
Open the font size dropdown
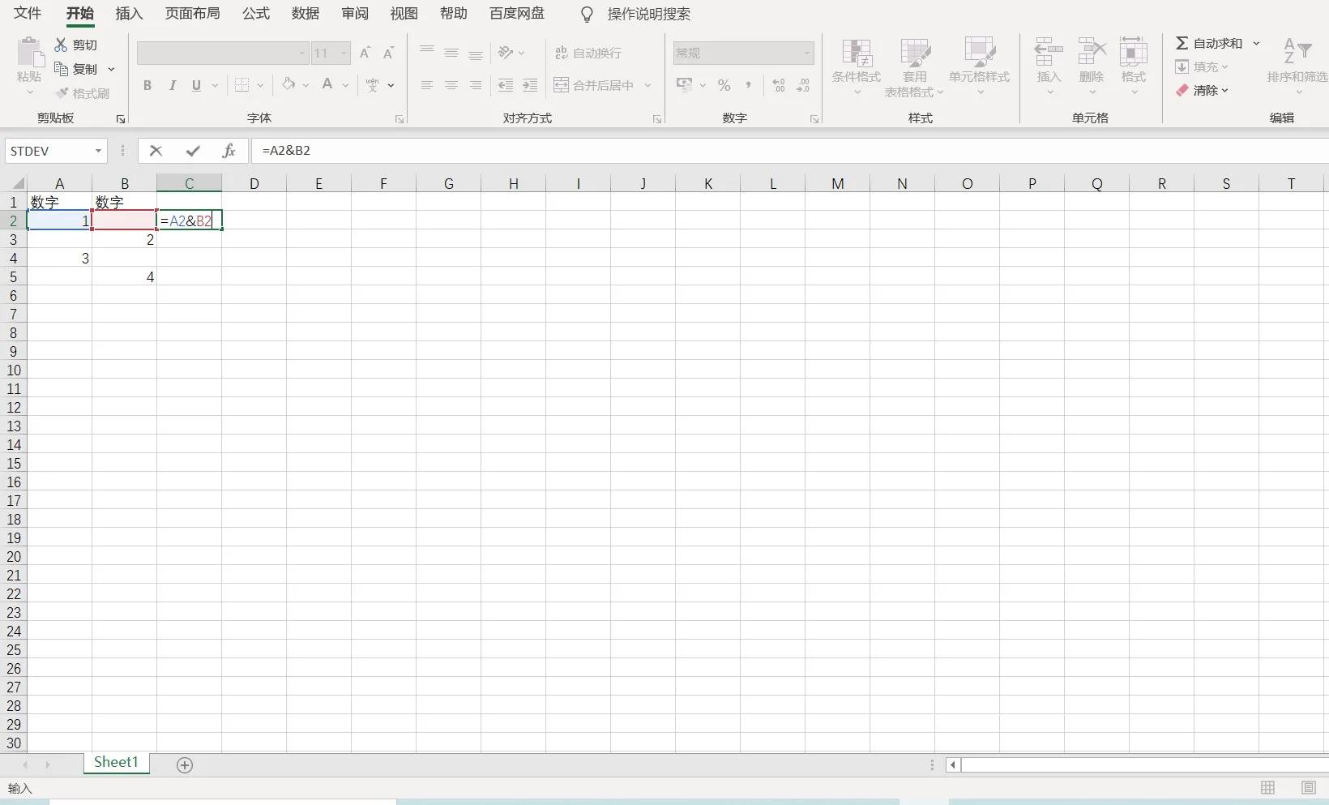click(x=344, y=53)
